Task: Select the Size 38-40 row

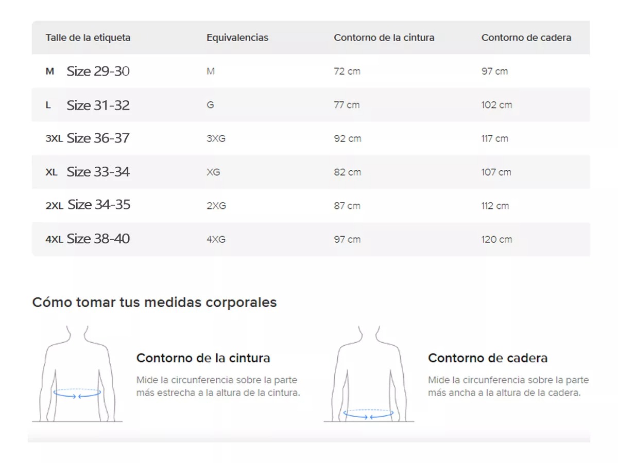Action: pos(309,239)
